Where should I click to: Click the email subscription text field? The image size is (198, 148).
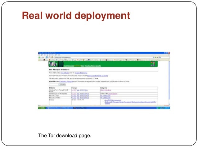54,85
